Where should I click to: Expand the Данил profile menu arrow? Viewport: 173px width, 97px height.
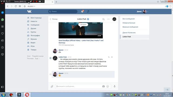pos(148,12)
